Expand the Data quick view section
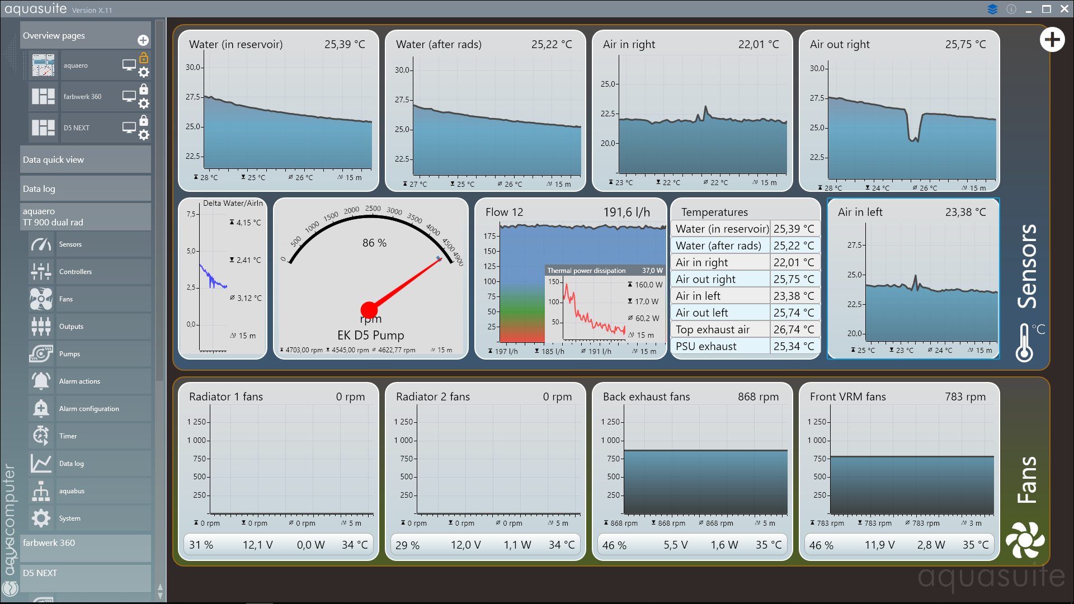This screenshot has height=604, width=1074. (x=85, y=159)
